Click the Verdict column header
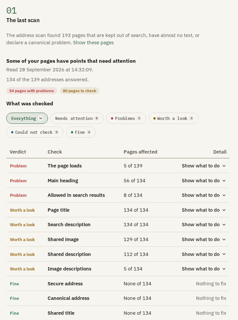The width and height of the screenshot is (238, 320). pyautogui.click(x=18, y=152)
